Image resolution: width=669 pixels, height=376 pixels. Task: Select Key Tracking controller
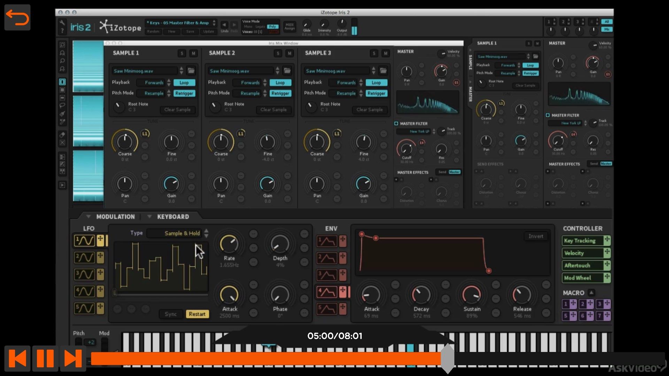pos(582,241)
